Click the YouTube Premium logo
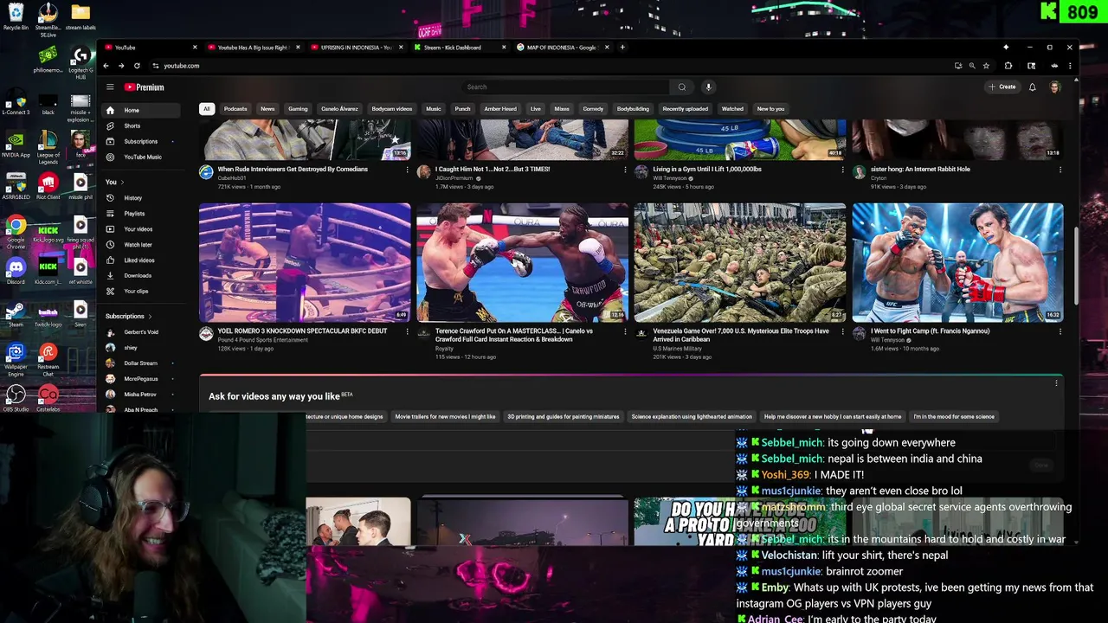 pos(144,87)
